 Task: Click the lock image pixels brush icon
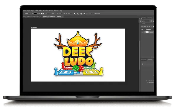click(x=147, y=26)
